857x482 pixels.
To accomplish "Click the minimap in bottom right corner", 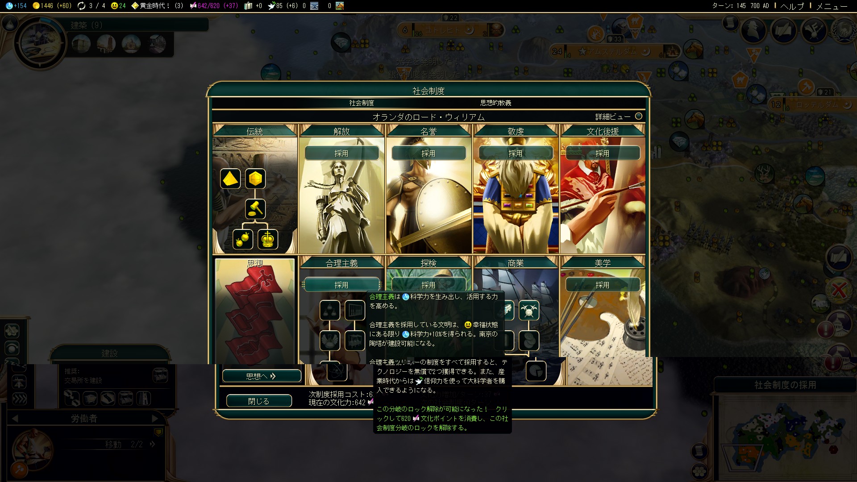I will [786, 437].
